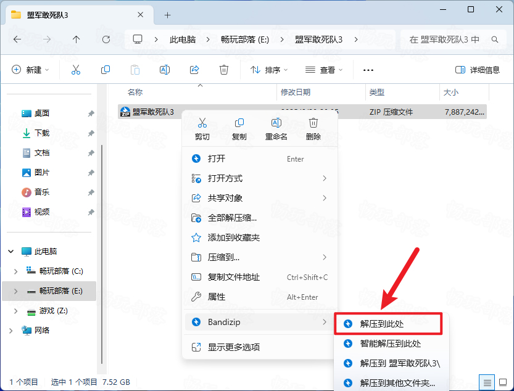
Task: Open the 排序 sort dropdown
Action: click(269, 70)
